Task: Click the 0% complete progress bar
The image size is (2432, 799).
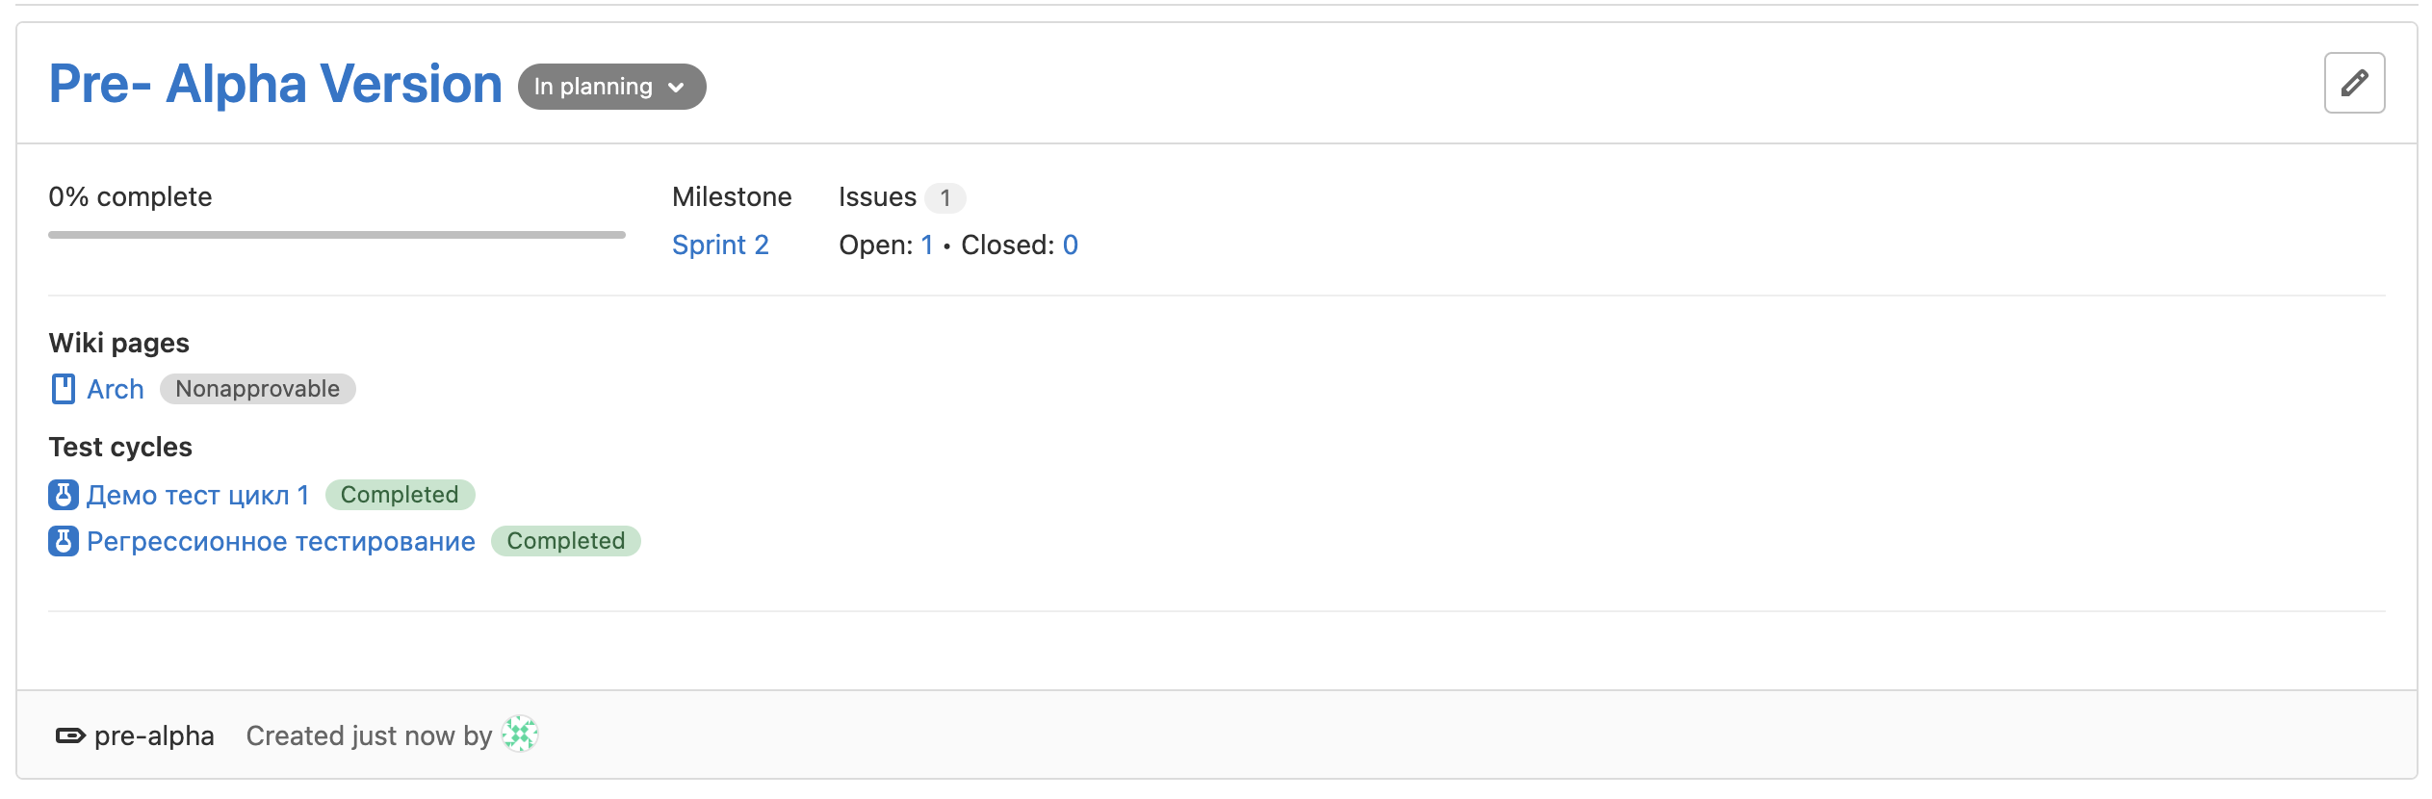Action: click(336, 234)
